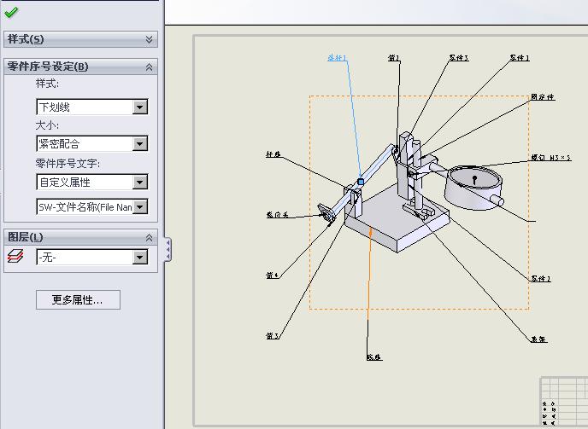Click the title block table corner
Viewport: 588px width, 429px height.
pos(563,403)
